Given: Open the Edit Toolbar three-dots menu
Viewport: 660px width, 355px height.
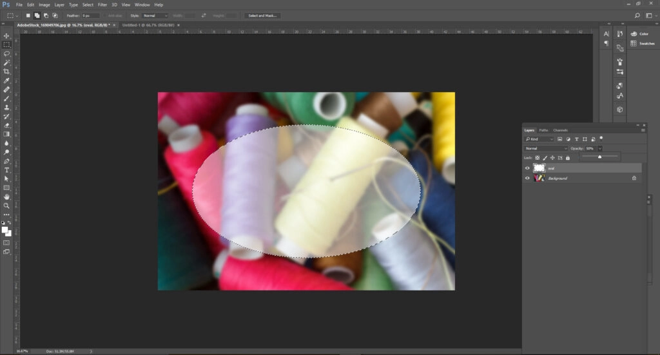Looking at the screenshot, I should click(x=6, y=215).
